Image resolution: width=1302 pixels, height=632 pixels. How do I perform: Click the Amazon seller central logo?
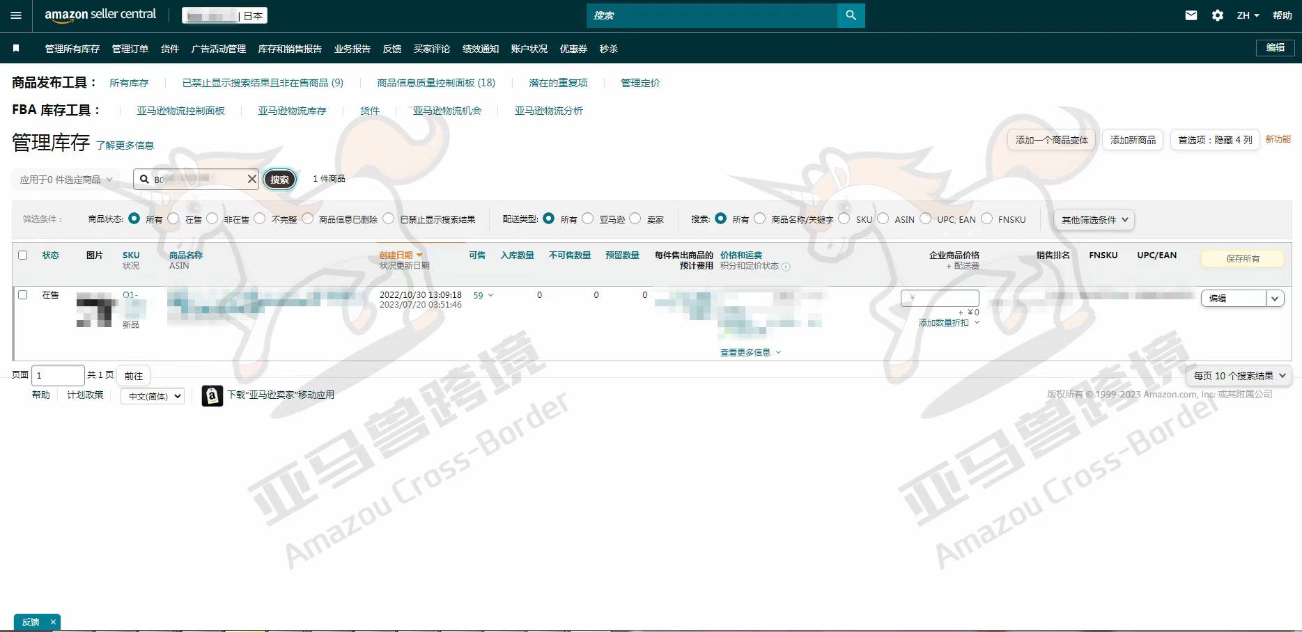[100, 15]
